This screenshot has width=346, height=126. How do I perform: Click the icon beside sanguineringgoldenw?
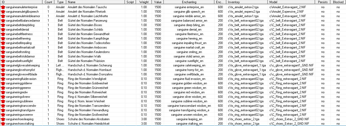(3, 83)
